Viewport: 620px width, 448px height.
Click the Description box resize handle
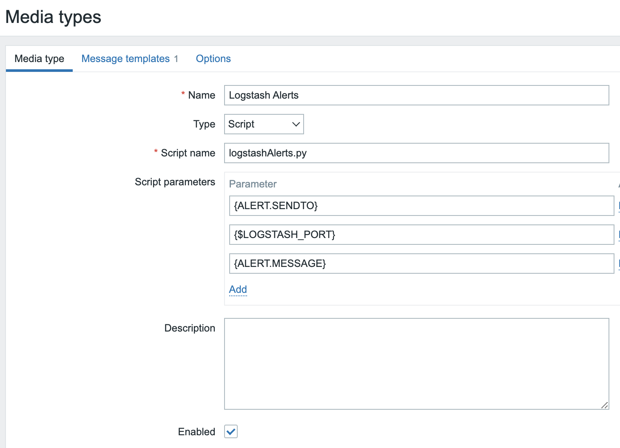click(605, 405)
